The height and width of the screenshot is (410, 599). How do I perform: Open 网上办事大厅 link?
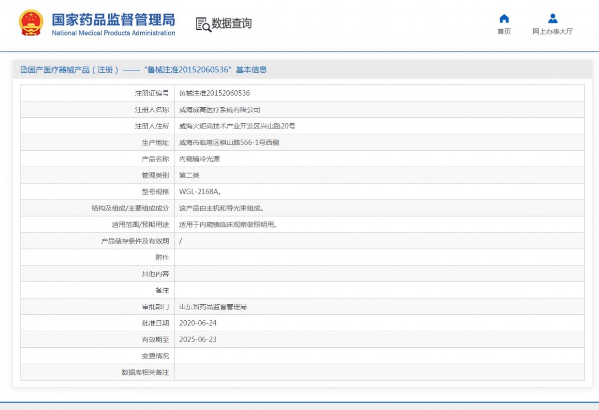point(553,31)
